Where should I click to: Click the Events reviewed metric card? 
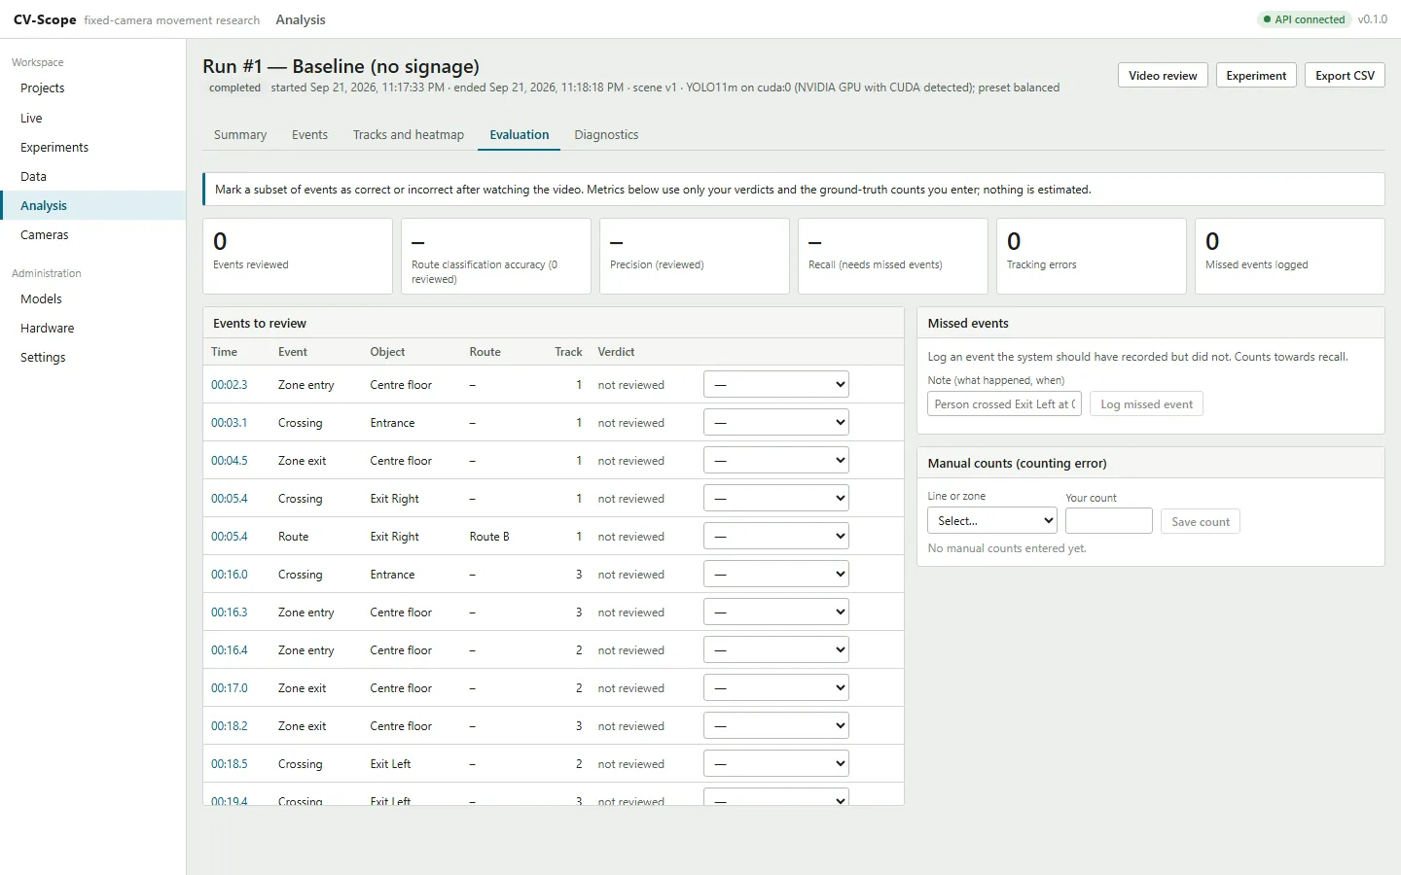[298, 256]
